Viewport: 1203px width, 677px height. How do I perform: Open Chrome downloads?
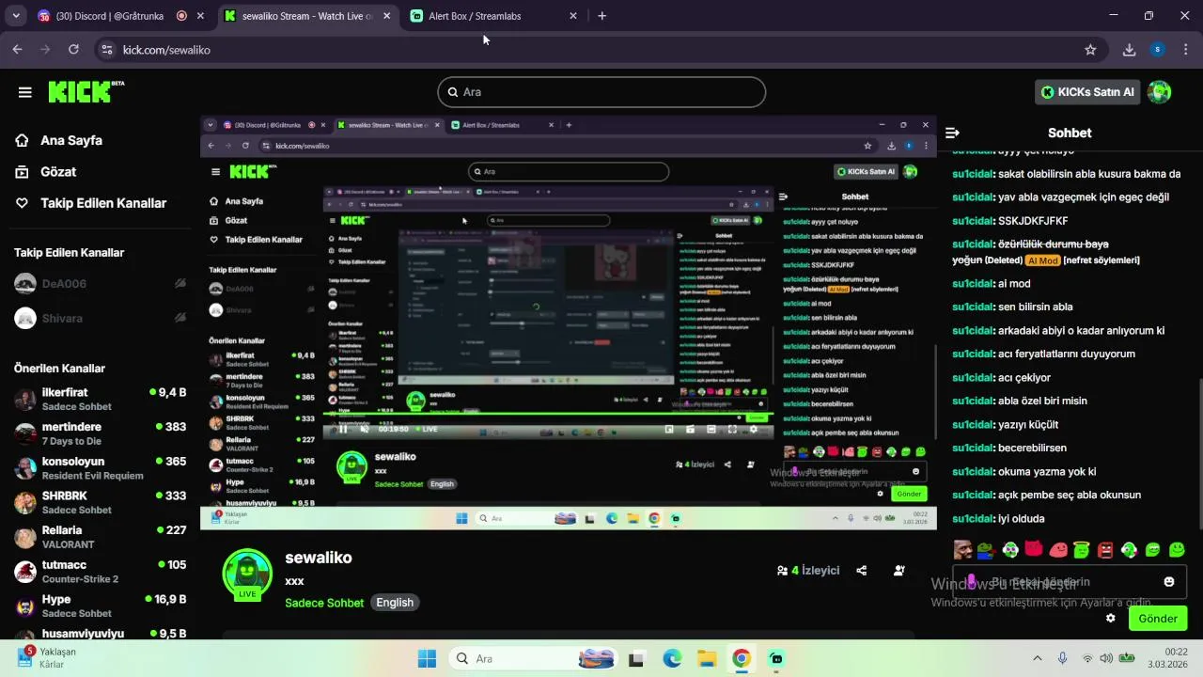1130,50
